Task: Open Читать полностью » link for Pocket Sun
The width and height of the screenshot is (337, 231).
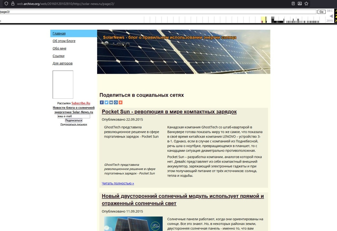Action: click(118, 183)
